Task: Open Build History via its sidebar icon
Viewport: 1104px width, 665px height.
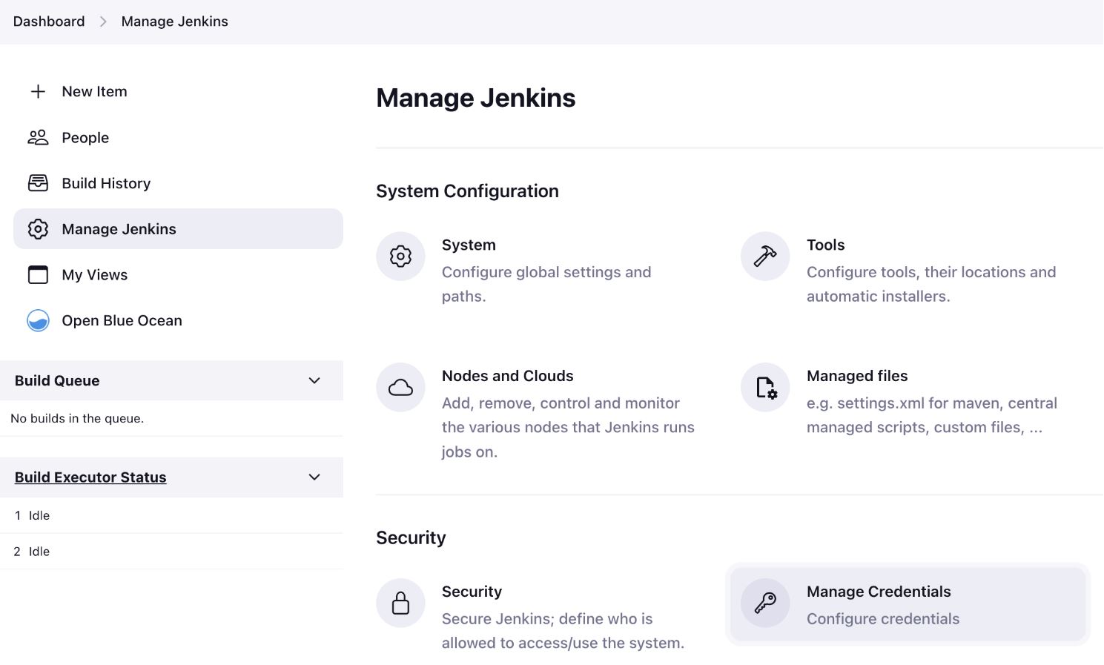Action: tap(38, 183)
